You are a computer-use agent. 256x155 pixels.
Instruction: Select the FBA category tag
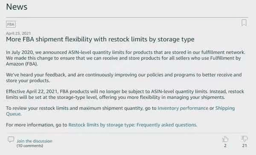[x=11, y=24]
